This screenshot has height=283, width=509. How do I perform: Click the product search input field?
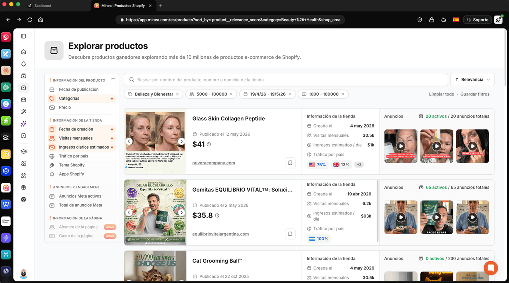pos(286,80)
